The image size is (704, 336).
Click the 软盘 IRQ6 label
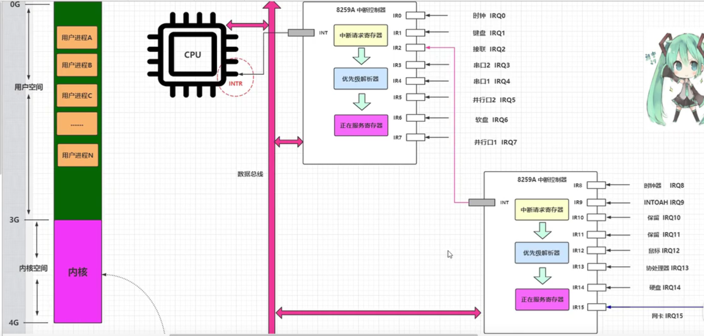point(492,120)
